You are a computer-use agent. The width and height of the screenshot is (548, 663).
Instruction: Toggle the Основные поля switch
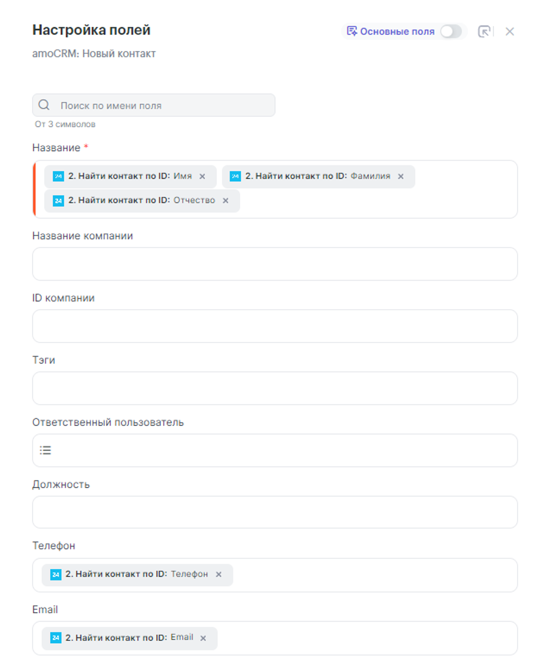pyautogui.click(x=451, y=32)
